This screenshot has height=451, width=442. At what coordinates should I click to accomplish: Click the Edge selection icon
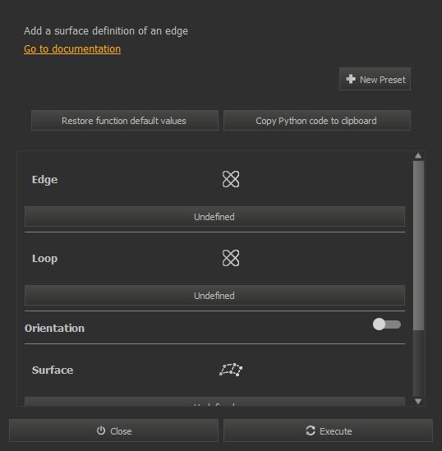(231, 179)
